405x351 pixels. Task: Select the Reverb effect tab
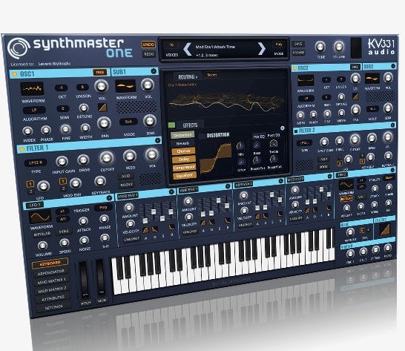tap(183, 143)
